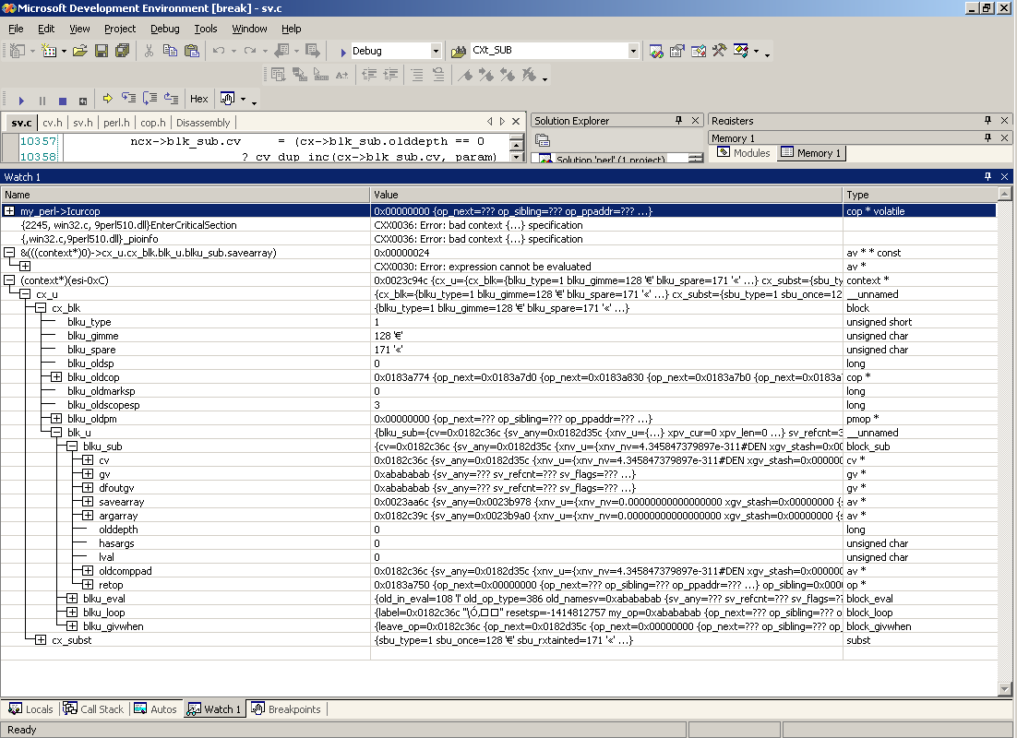Switch to the Breakpoints tab
This screenshot has width=1017, height=738.
(287, 709)
